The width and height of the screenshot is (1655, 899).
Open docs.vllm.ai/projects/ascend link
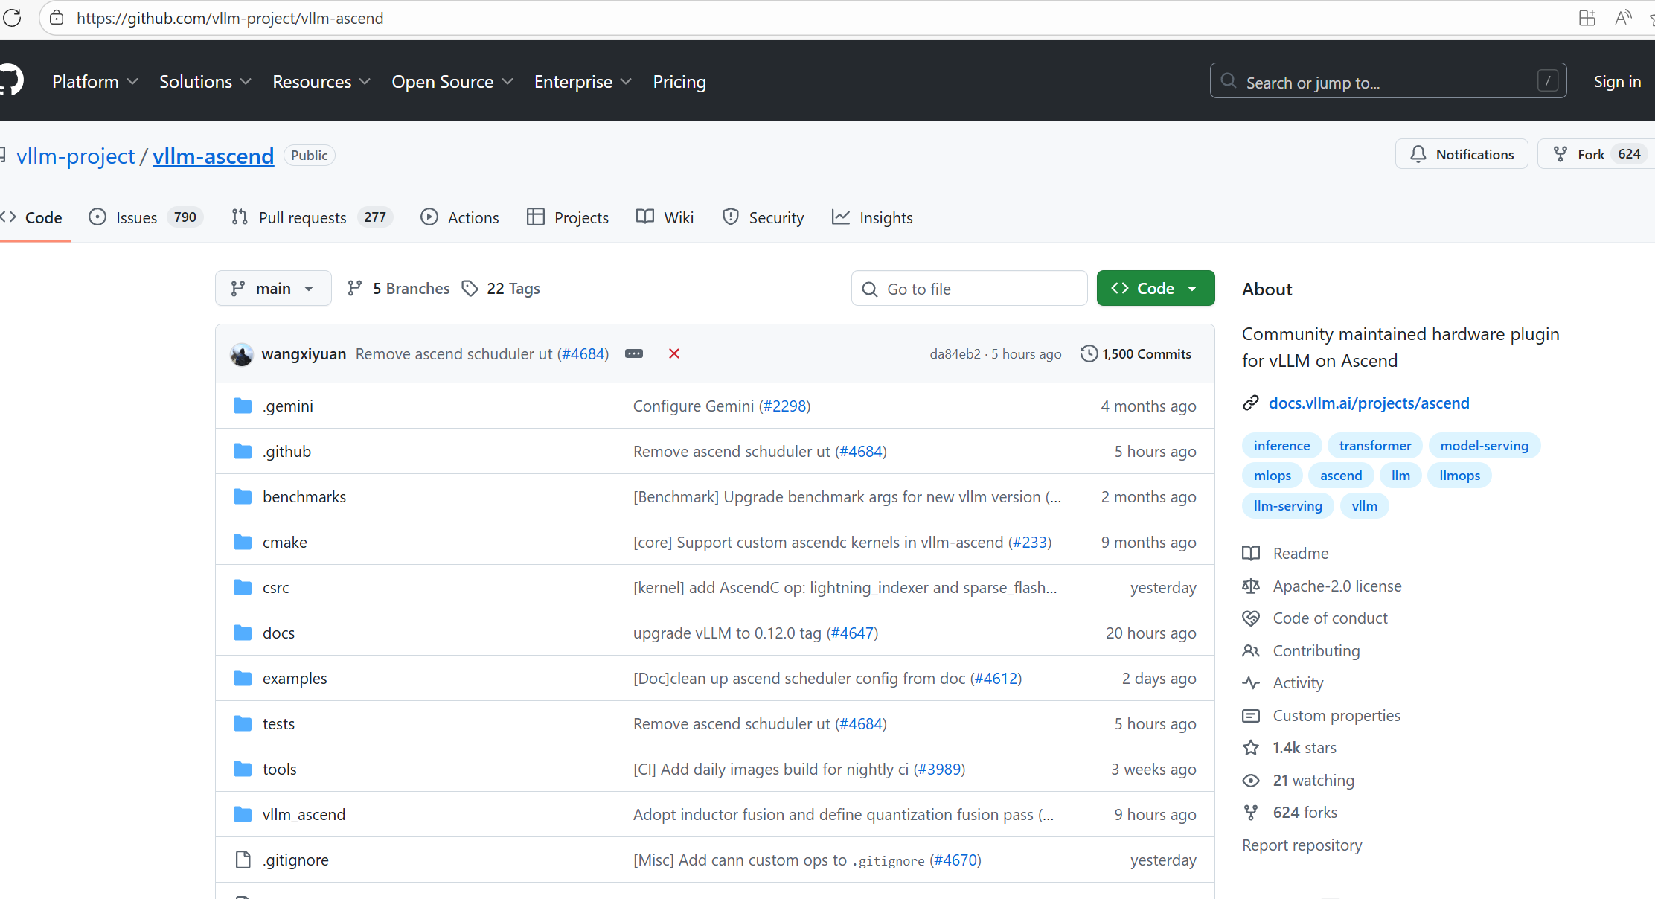[1369, 403]
